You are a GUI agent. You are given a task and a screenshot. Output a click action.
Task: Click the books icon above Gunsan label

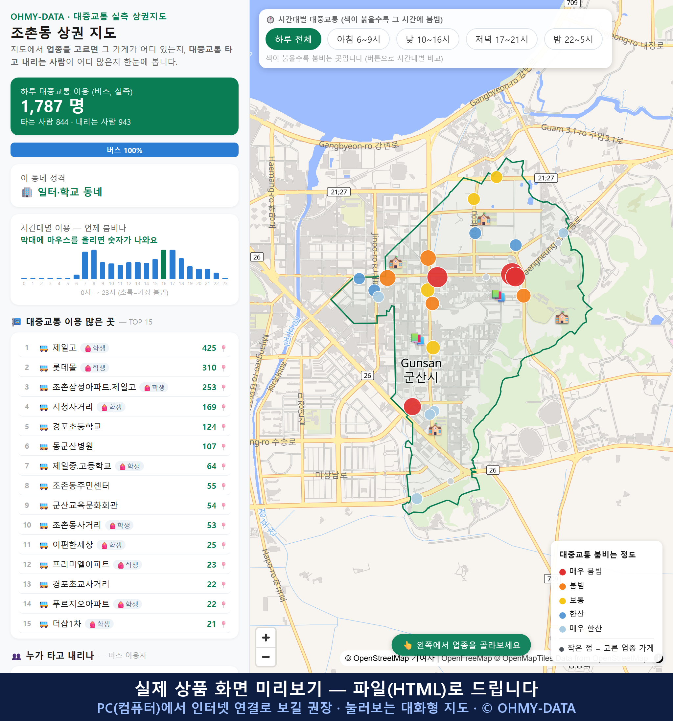417,338
